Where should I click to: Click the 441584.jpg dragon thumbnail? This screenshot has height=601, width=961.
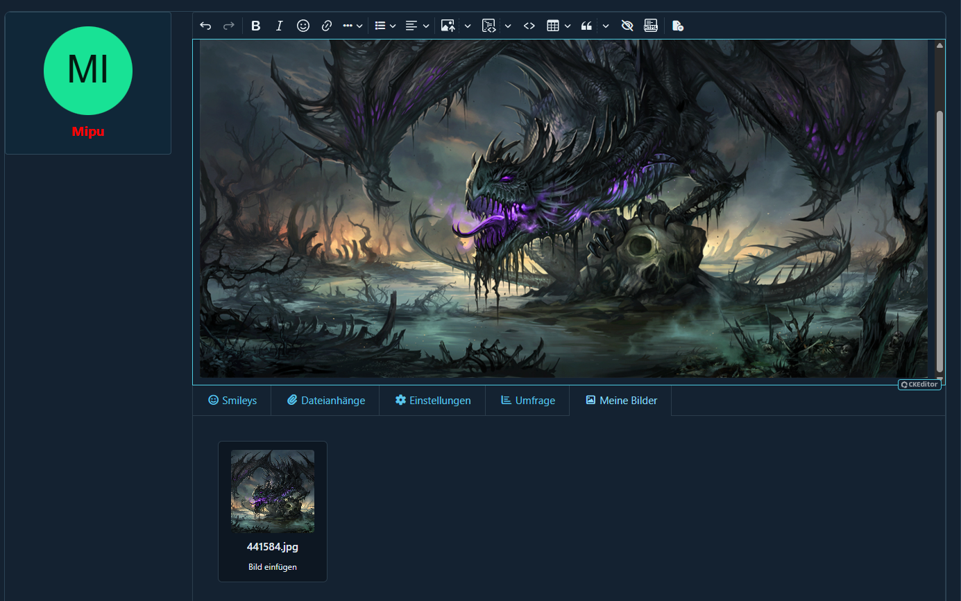[273, 491]
